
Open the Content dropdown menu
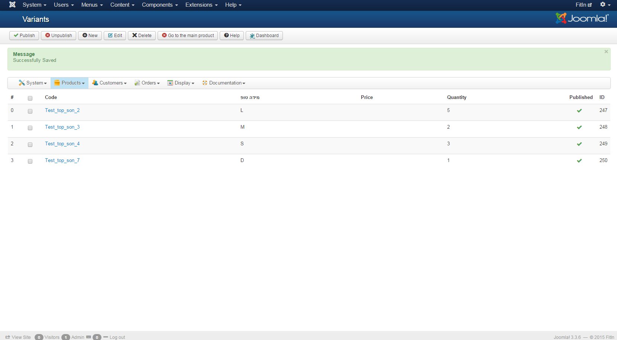(122, 5)
